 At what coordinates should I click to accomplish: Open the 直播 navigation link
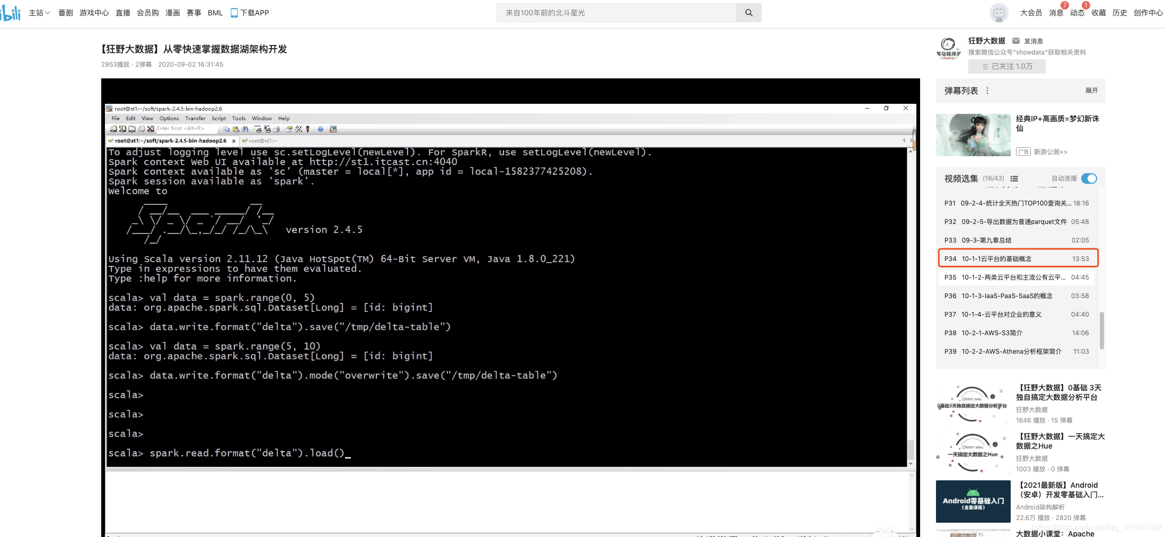click(x=123, y=13)
